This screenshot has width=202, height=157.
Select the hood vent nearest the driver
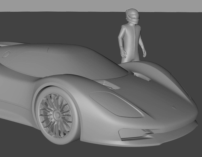[x=141, y=76]
